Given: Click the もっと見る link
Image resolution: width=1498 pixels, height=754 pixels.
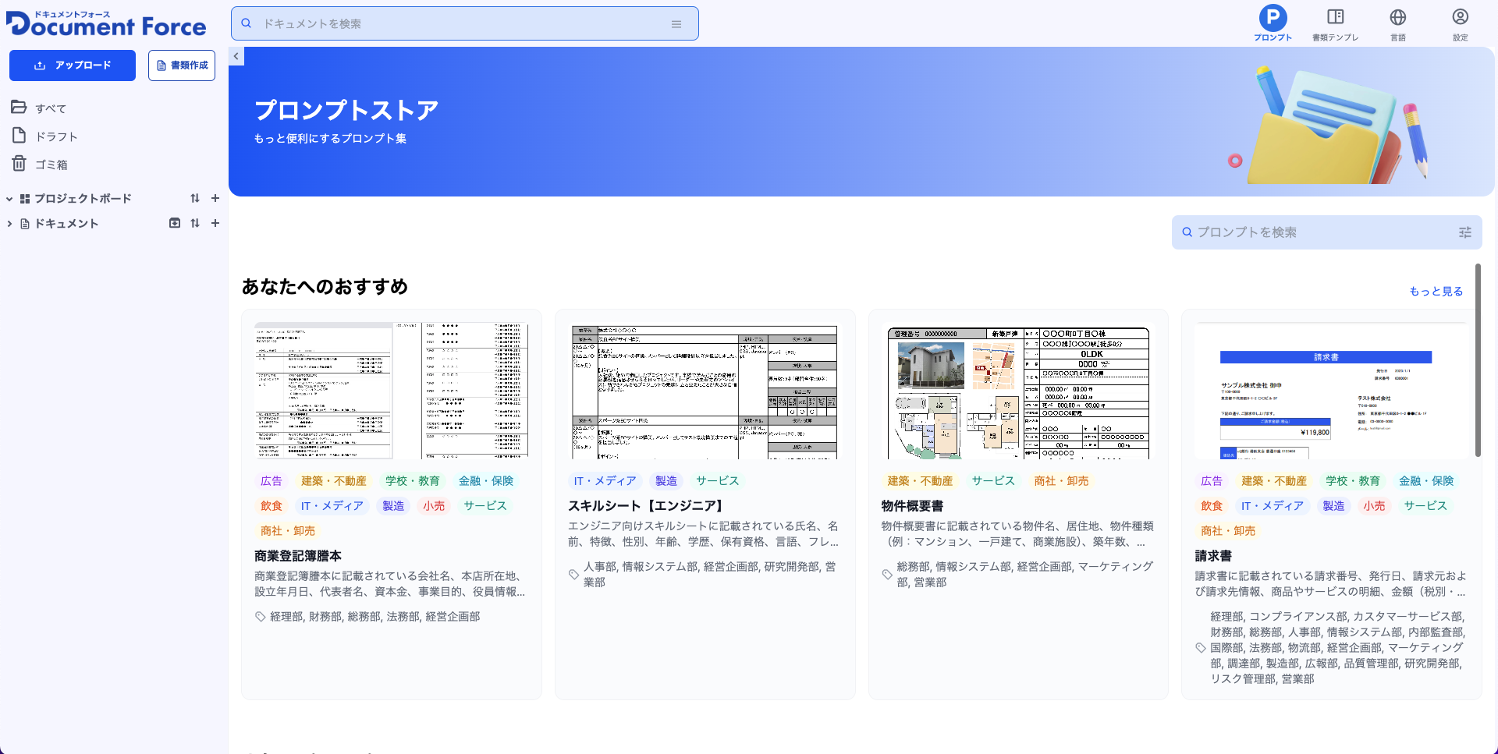Looking at the screenshot, I should 1436,291.
